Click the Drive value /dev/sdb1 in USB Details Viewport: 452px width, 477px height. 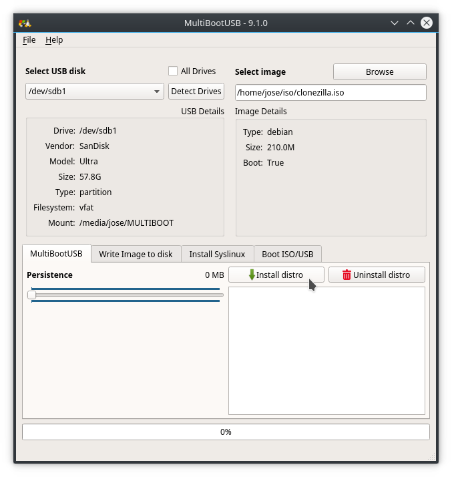98,131
